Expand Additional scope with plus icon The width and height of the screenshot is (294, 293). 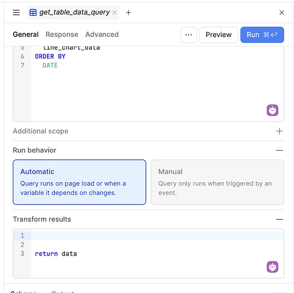point(279,131)
